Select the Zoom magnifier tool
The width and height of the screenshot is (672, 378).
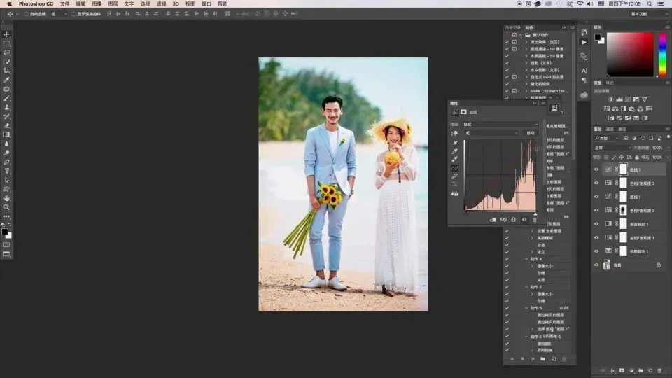click(x=7, y=207)
